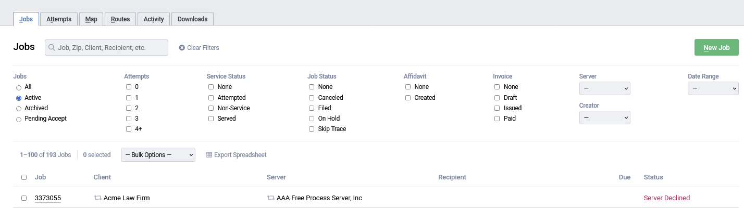Click the search magnifier icon
Viewport: 744px width, 208px height.
[52, 48]
